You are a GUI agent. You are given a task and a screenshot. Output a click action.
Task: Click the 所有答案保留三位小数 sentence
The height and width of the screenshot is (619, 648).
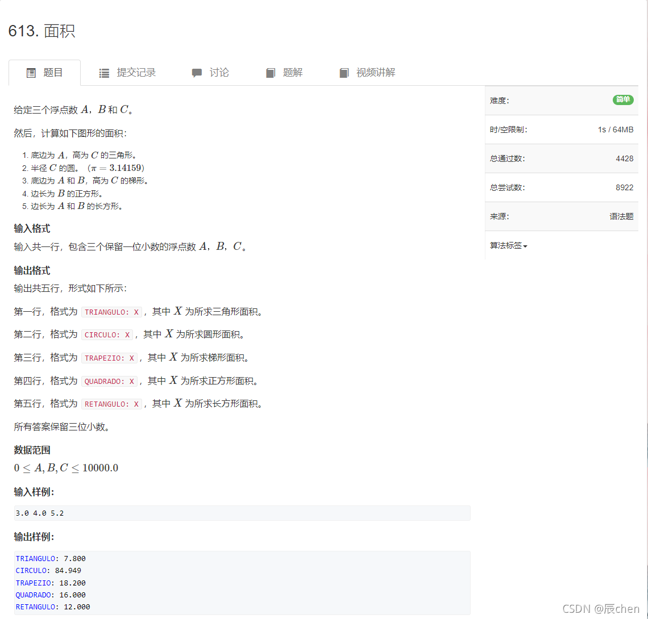coord(61,427)
